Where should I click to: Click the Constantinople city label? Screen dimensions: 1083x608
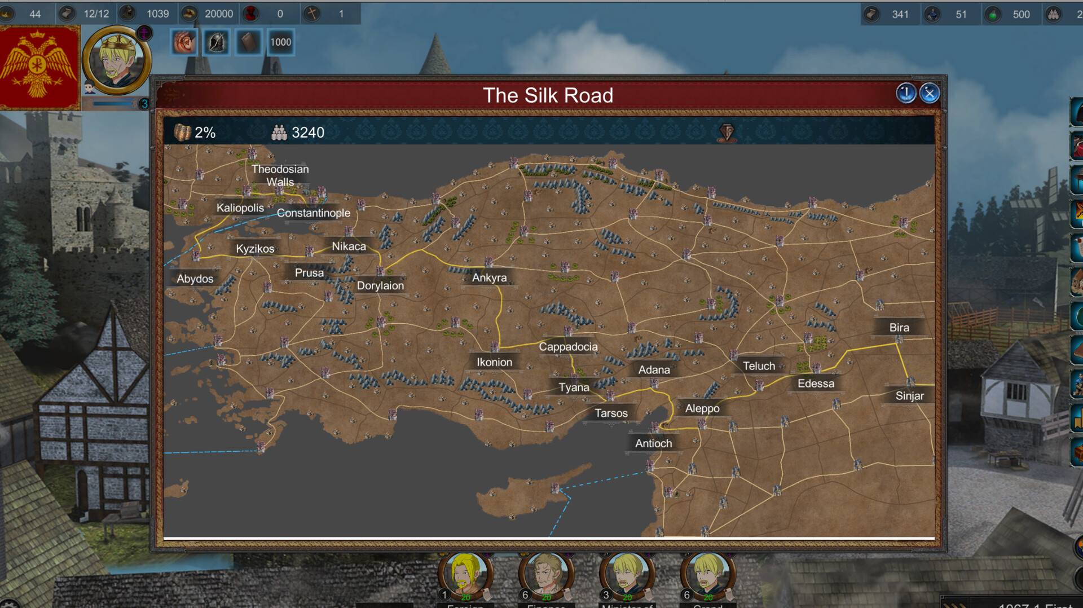(313, 213)
